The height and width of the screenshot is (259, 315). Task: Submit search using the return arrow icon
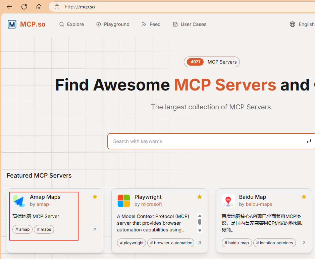click(309, 141)
